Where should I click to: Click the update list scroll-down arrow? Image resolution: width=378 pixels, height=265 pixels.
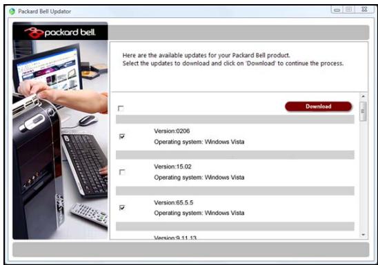point(364,235)
